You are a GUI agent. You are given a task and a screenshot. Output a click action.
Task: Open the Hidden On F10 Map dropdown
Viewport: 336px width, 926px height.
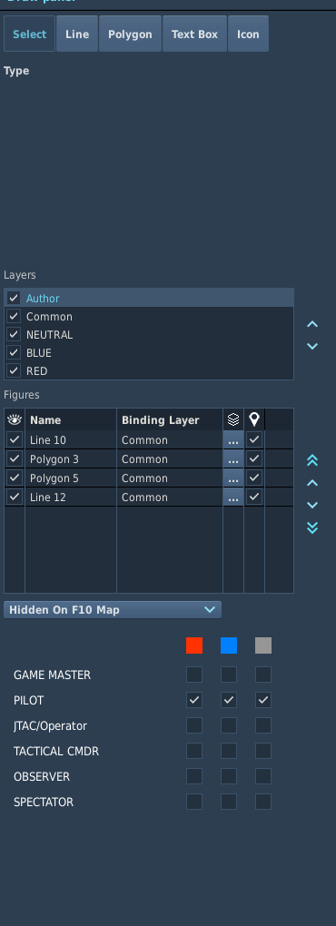coord(113,609)
